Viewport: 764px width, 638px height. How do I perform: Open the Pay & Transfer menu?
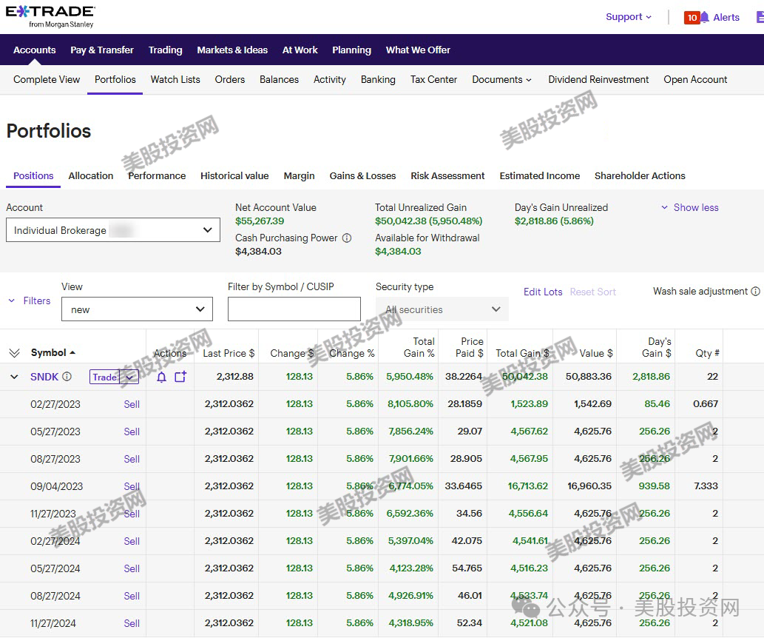[102, 50]
